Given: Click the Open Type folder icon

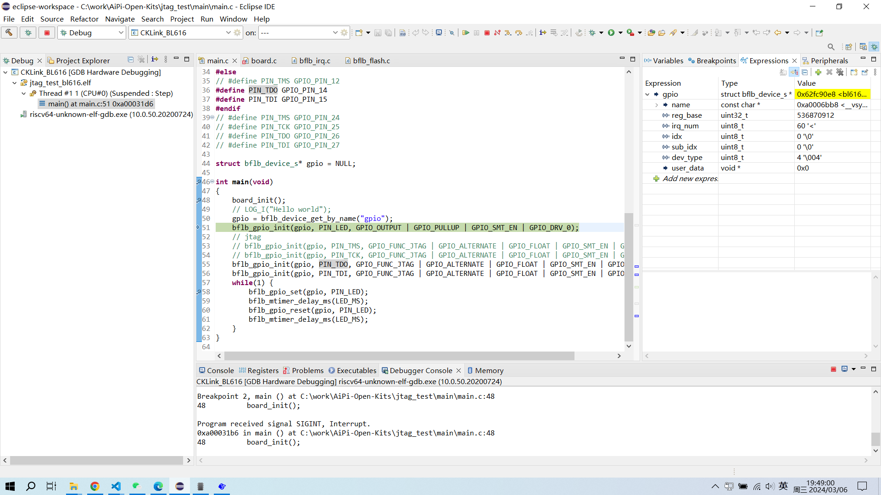Looking at the screenshot, I should 651,33.
